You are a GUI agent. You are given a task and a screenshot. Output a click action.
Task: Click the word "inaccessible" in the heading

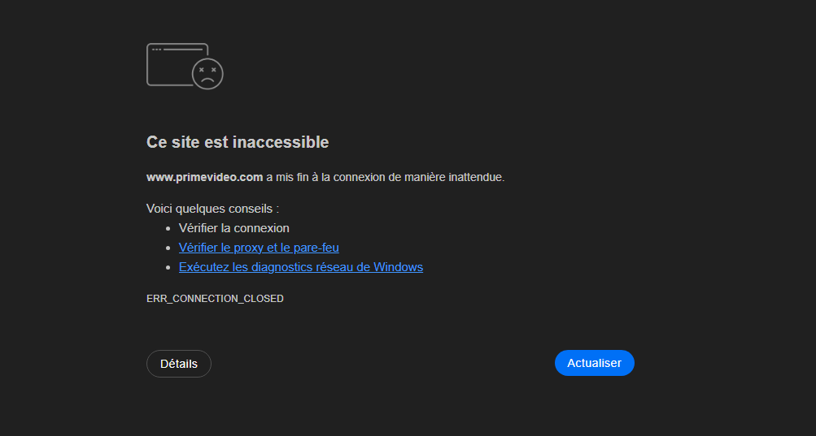[x=281, y=142]
